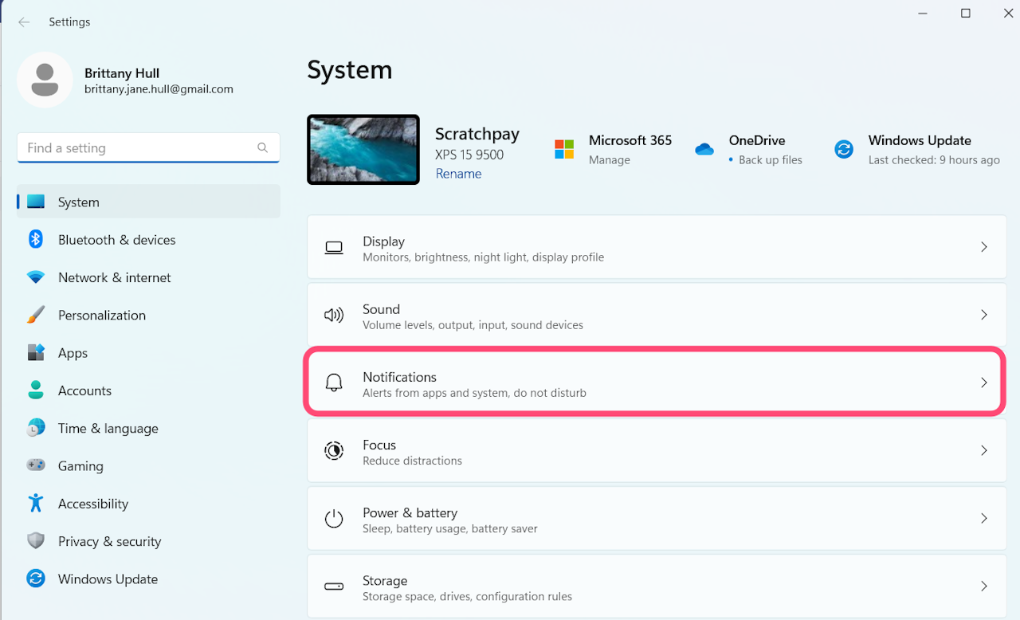This screenshot has height=620, width=1020.
Task: Click the desktop wallpaper thumbnail
Action: (x=363, y=150)
